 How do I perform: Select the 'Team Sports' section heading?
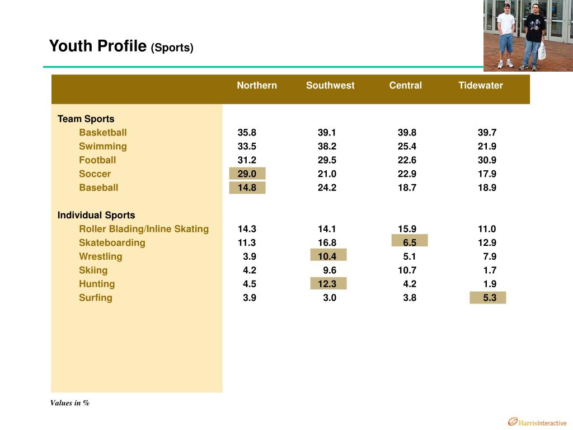click(86, 119)
